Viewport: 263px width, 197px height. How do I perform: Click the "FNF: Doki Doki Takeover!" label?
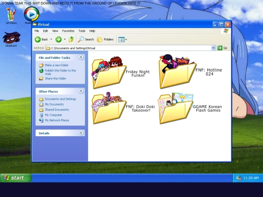(x=141, y=108)
